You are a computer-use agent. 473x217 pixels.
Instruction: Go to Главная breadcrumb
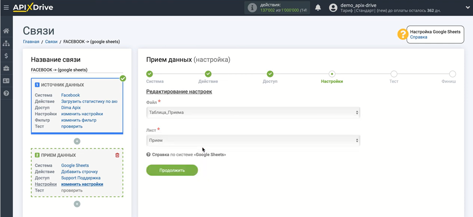[x=31, y=42]
